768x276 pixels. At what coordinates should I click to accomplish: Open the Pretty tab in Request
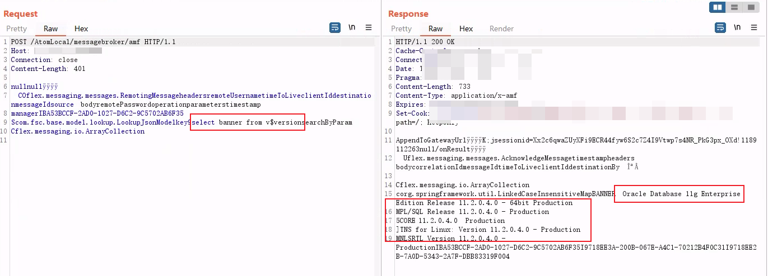pos(16,28)
